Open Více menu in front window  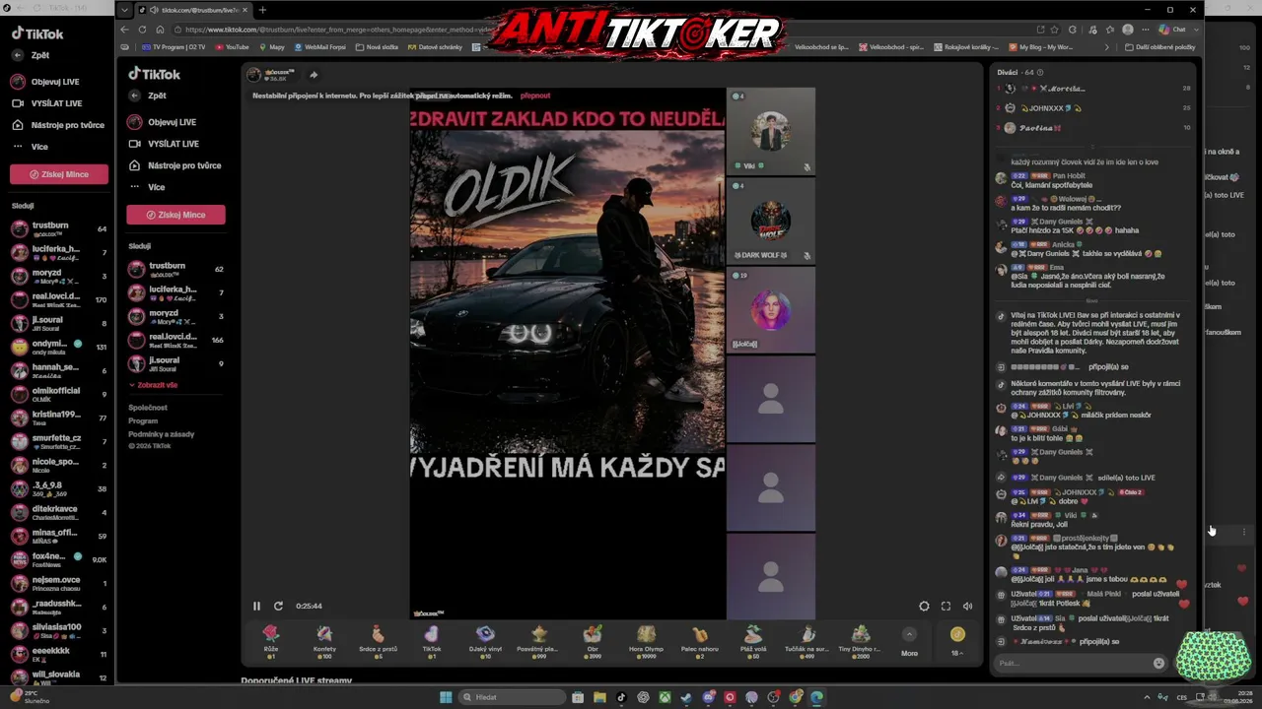[147, 187]
